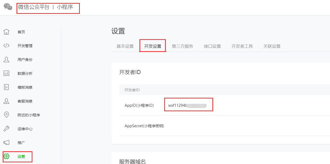330x164 pixels.
Task: Open the 关联设置 tab
Action: pos(272,46)
